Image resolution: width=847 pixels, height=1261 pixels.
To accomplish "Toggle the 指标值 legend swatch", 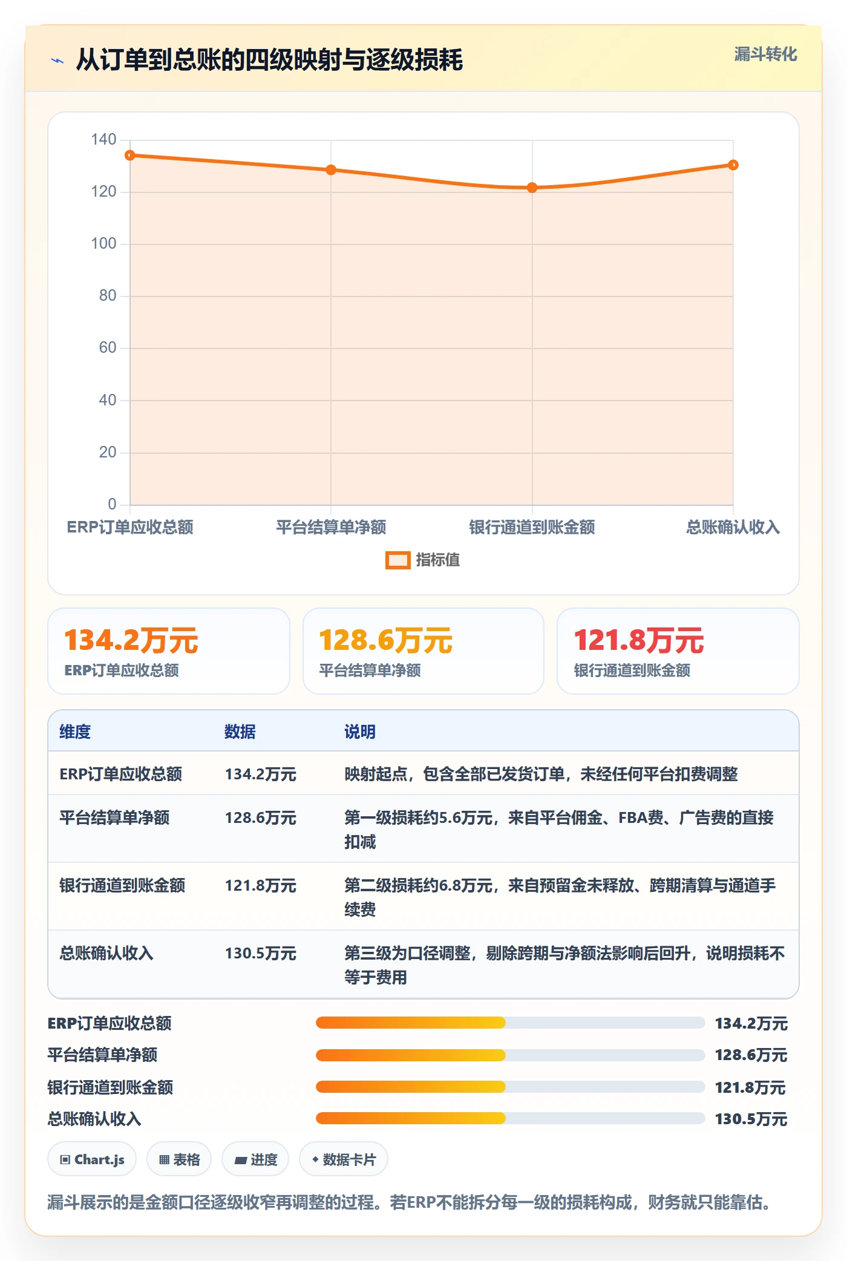I will (x=397, y=560).
